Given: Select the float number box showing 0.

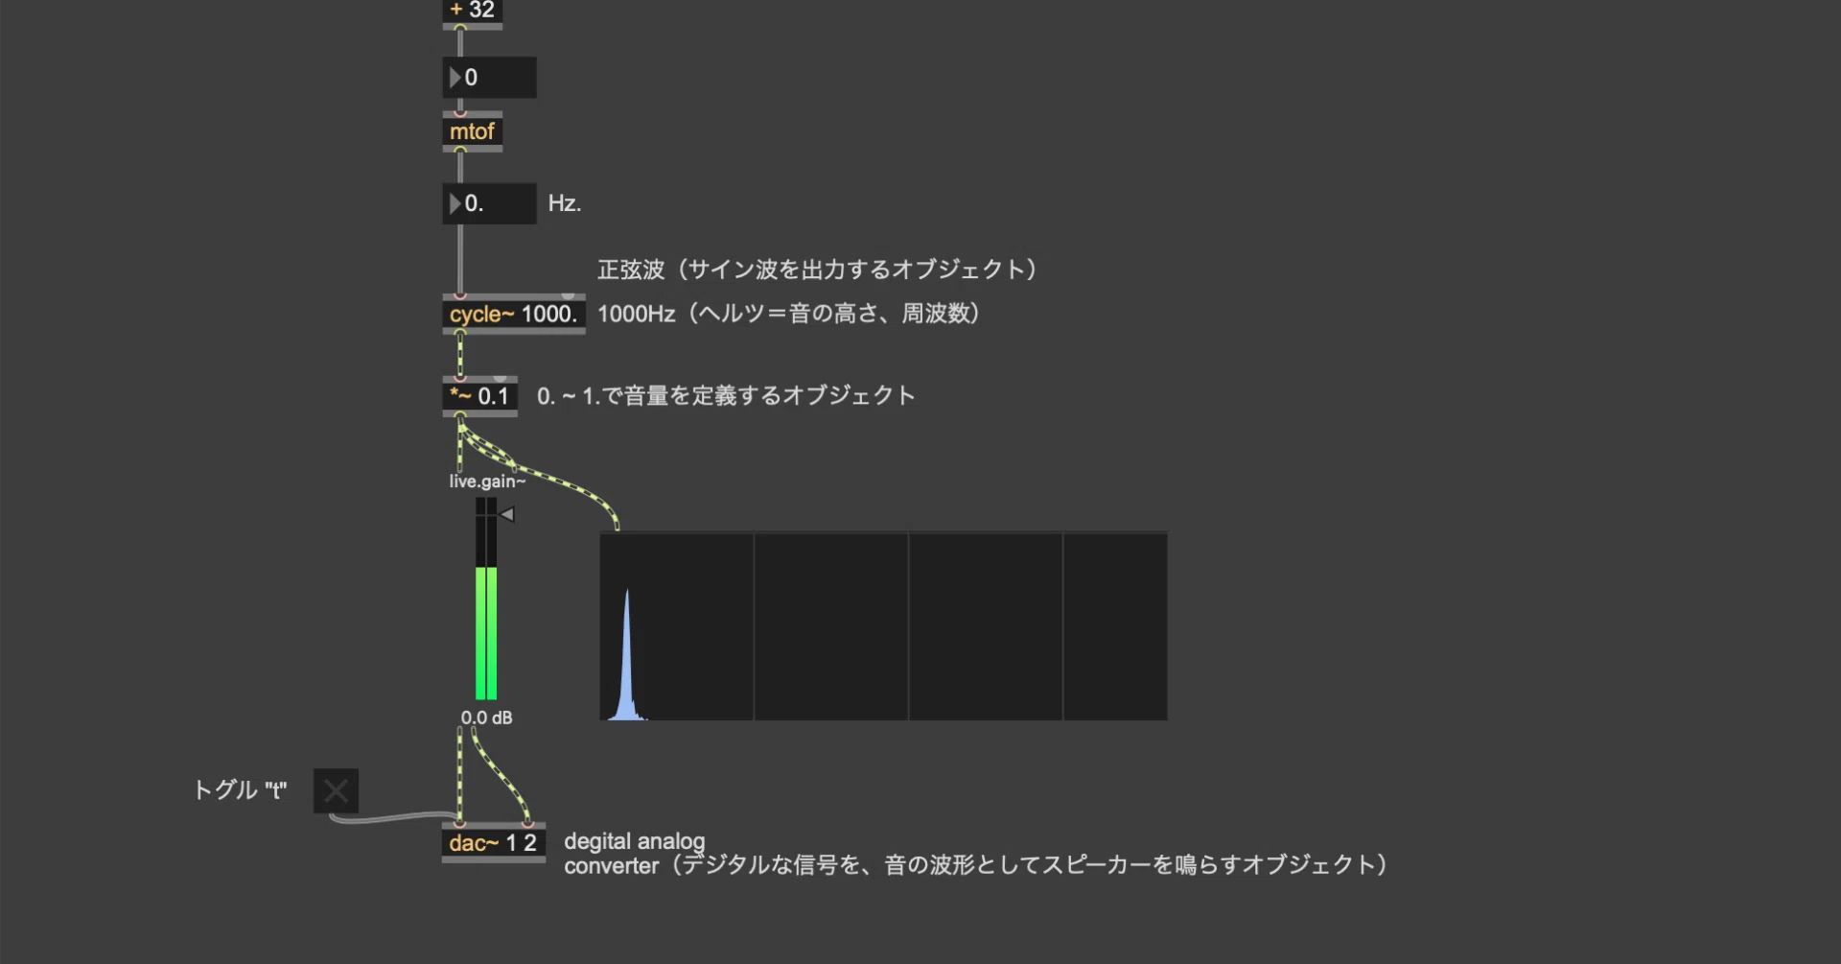Looking at the screenshot, I should click(489, 203).
